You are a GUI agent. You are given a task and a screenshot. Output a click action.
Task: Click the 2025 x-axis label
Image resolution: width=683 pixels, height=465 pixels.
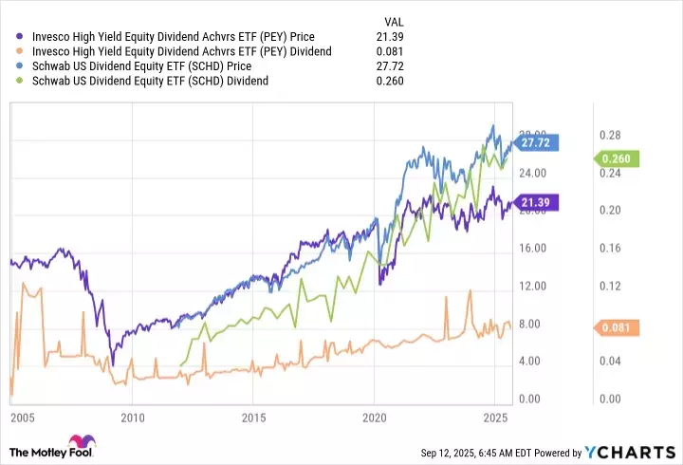coord(495,418)
